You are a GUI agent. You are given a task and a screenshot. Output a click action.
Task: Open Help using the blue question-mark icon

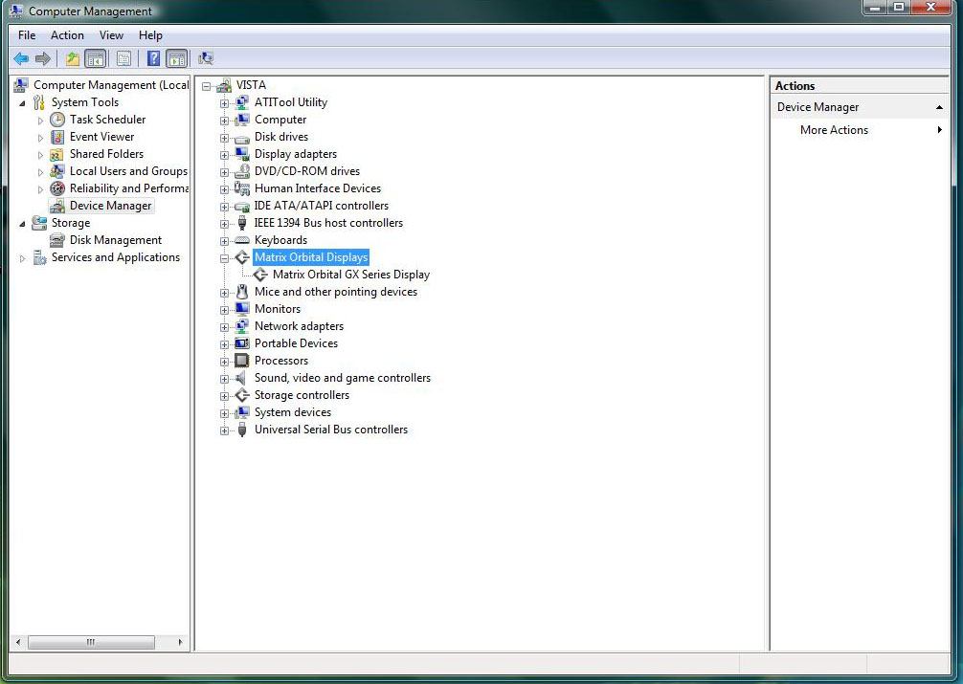(x=153, y=59)
